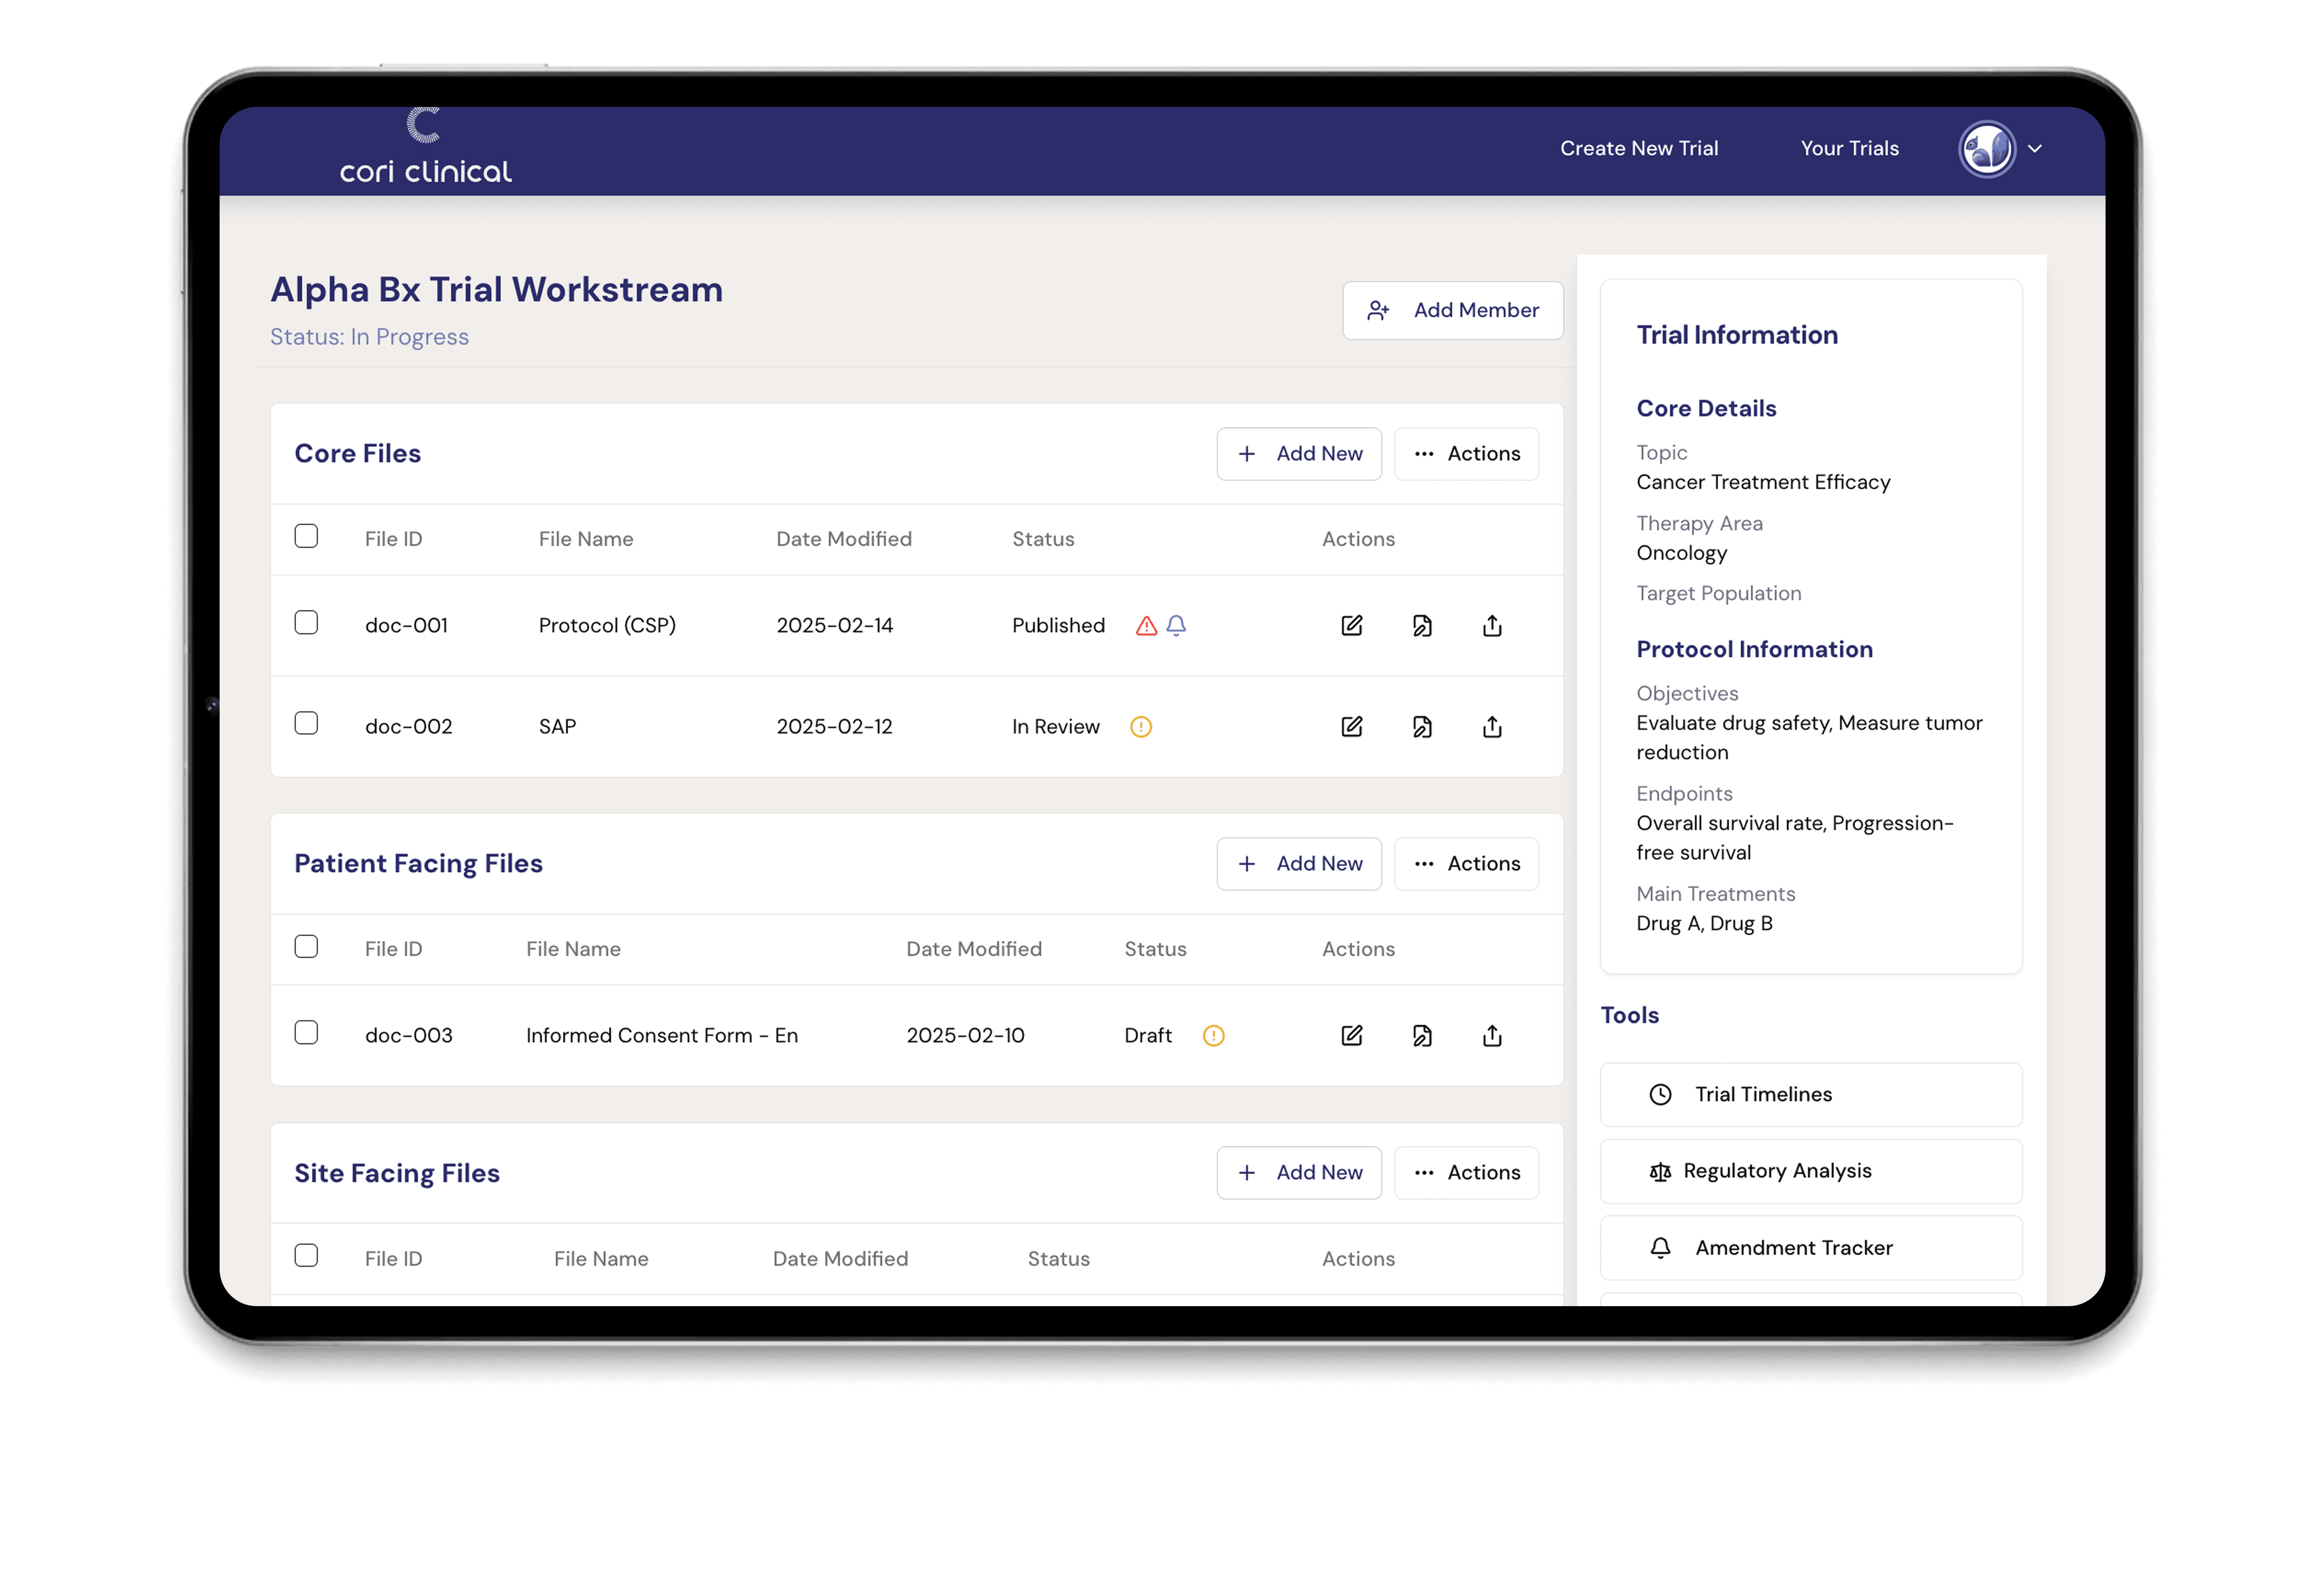Click the scales icon for Regulatory Analysis
The image size is (2324, 1592).
click(x=1660, y=1172)
